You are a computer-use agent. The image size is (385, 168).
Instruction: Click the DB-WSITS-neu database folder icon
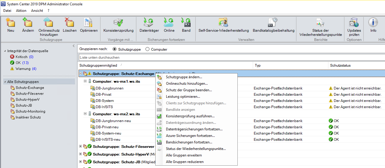pyautogui.click(x=93, y=139)
